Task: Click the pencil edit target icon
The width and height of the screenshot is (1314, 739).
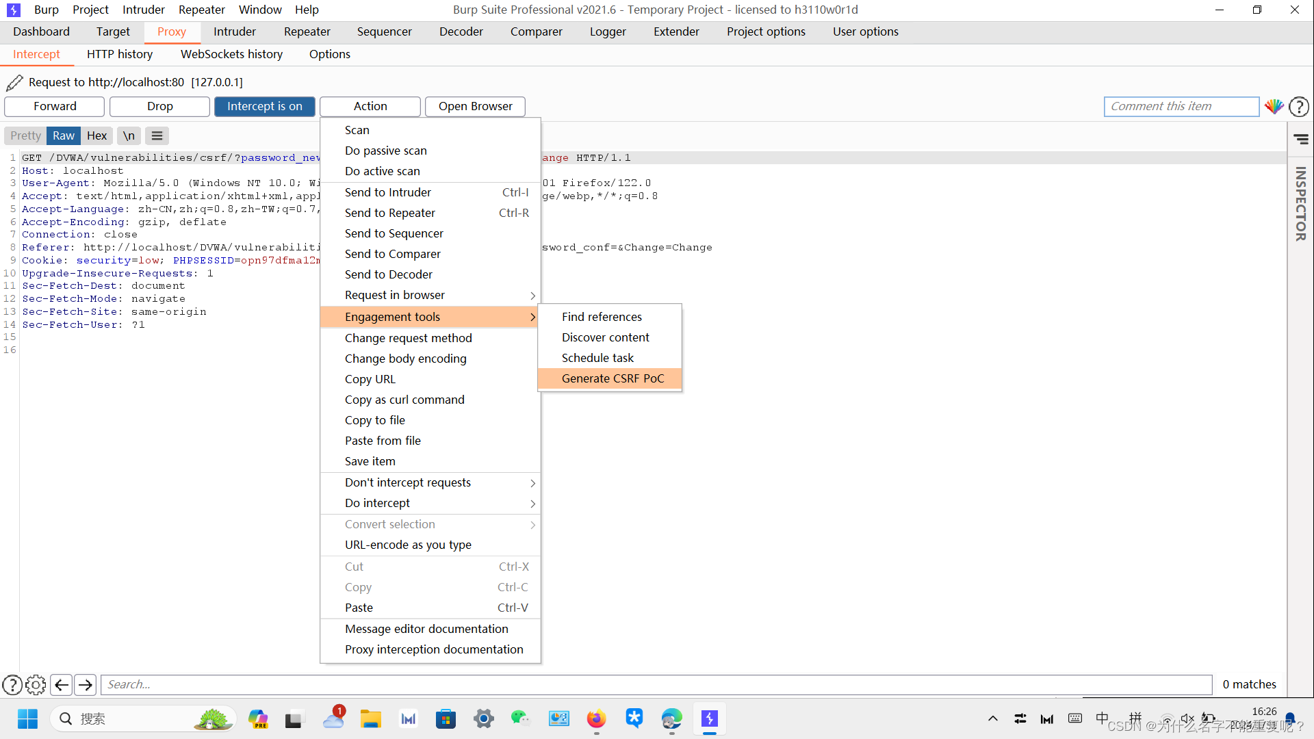Action: [14, 83]
